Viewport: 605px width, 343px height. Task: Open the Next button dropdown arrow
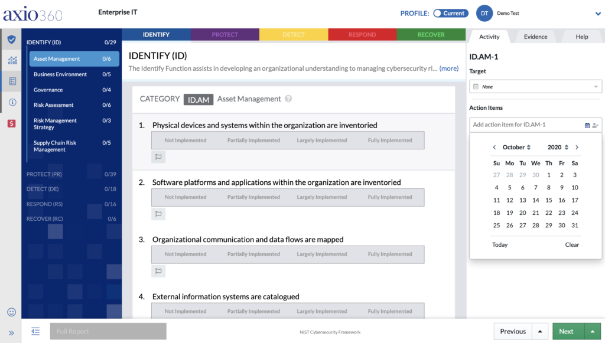[x=593, y=331]
